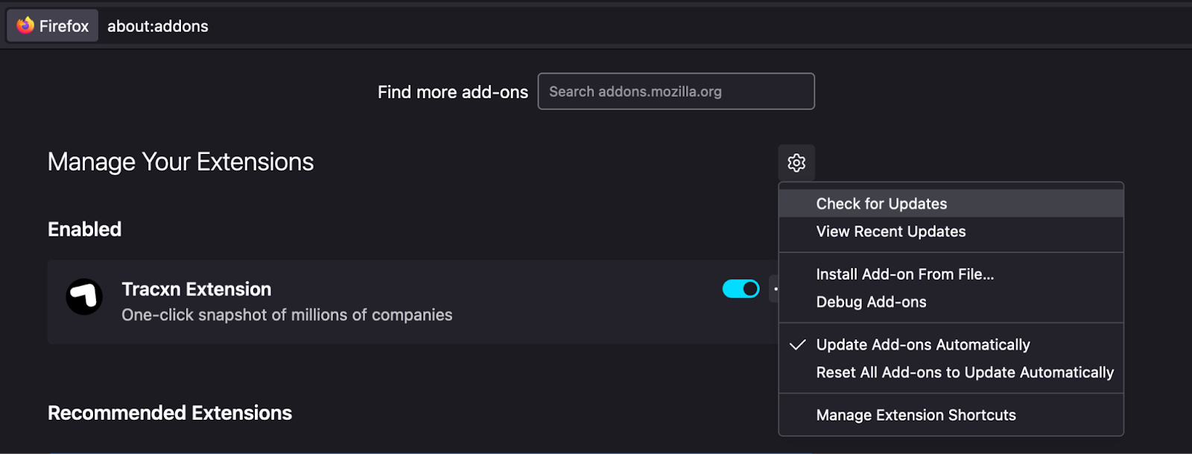Click the Find more add-ons label
This screenshot has height=454, width=1192.
click(452, 92)
